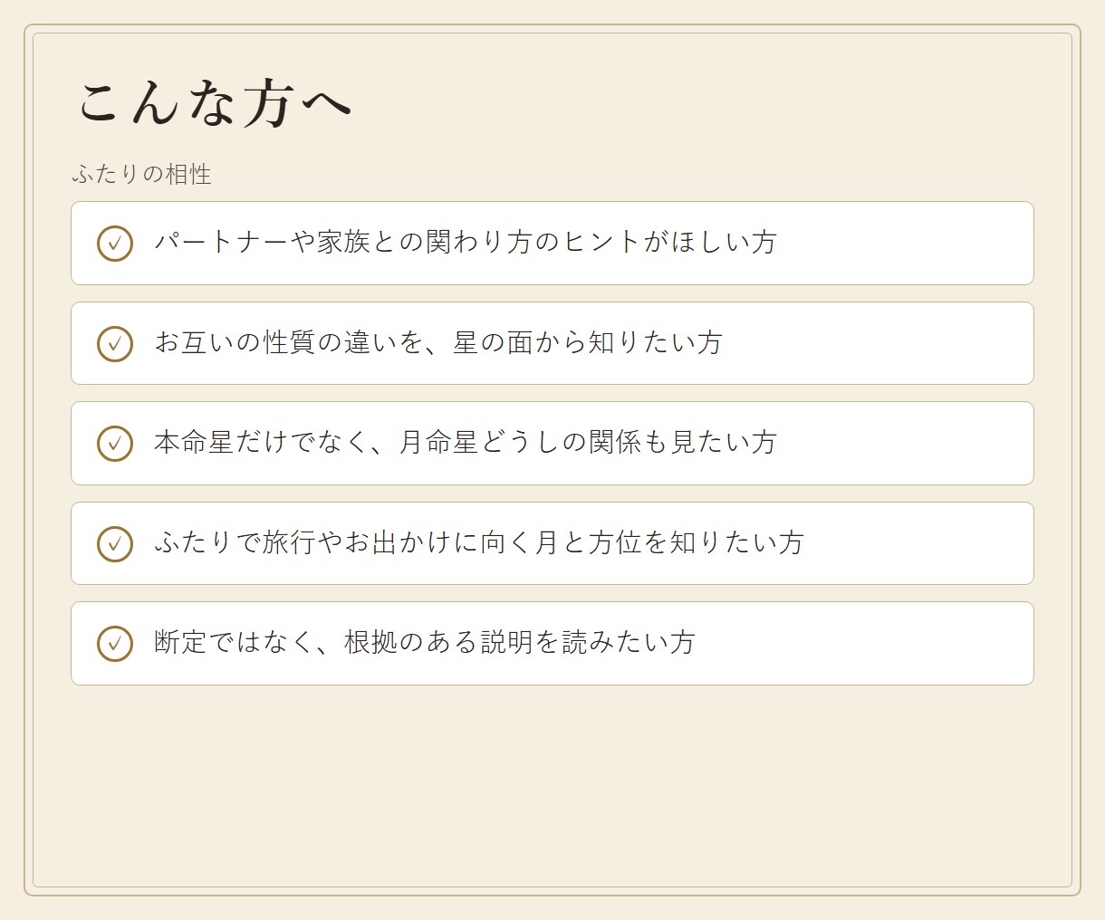The image size is (1105, 920).
Task: Select the 月命星どうしの関係 list card text
Action: 466,443
